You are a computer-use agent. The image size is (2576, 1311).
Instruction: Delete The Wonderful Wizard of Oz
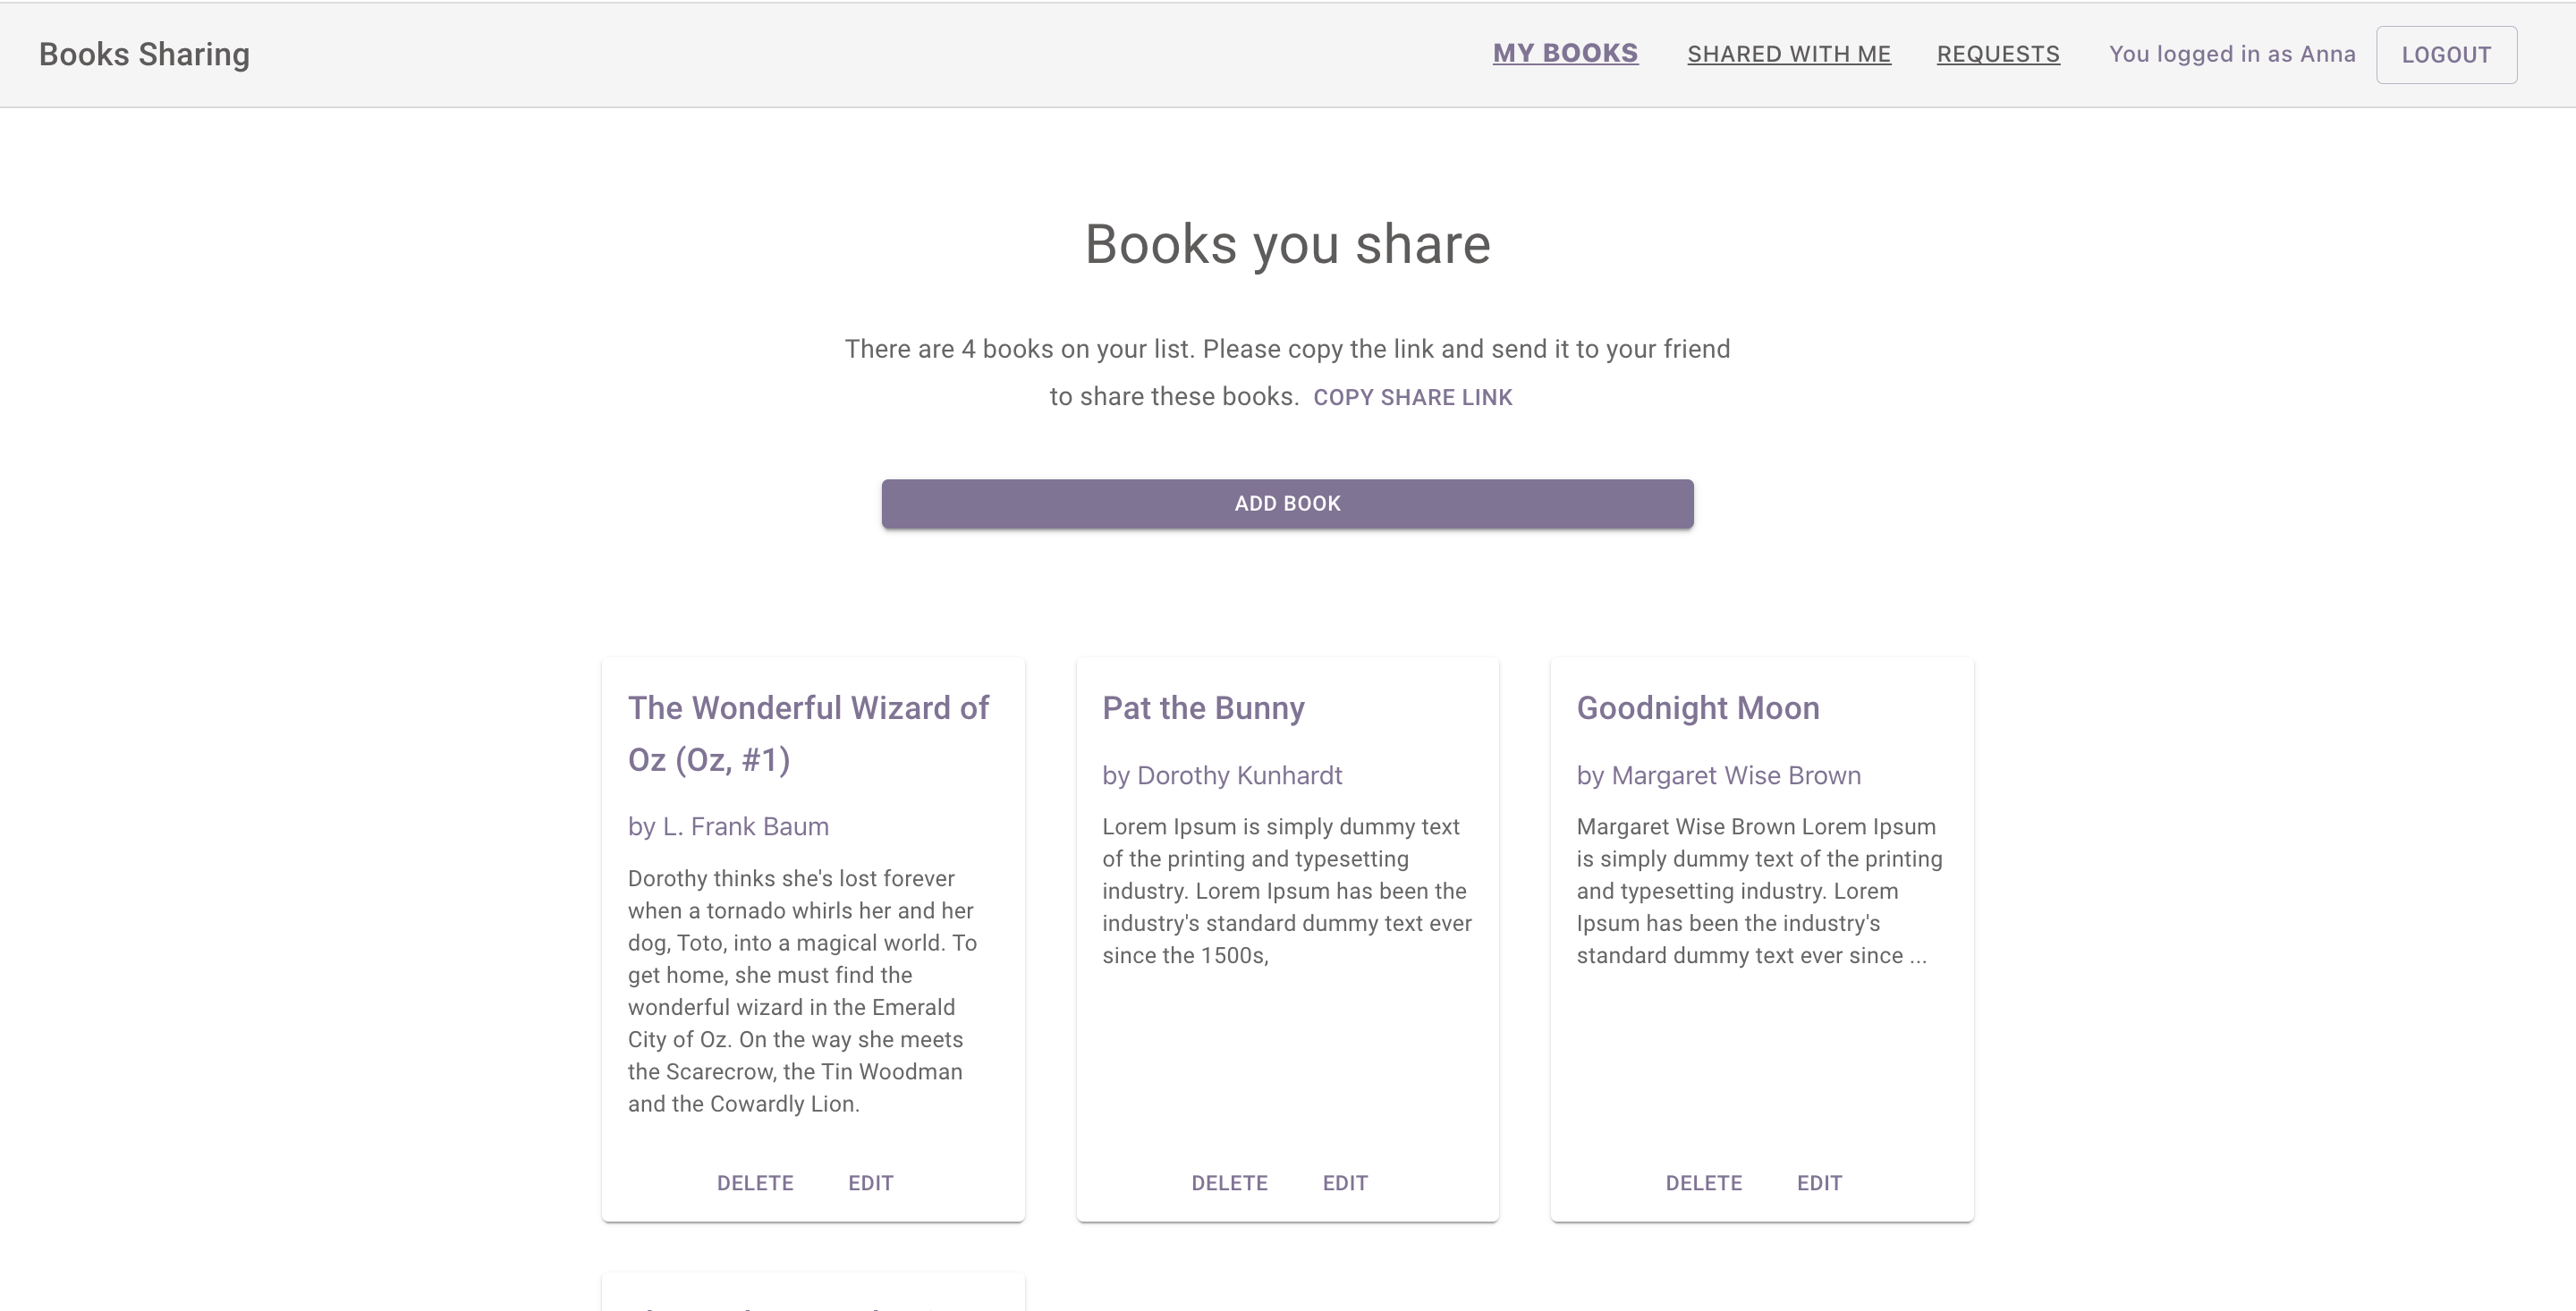click(754, 1183)
